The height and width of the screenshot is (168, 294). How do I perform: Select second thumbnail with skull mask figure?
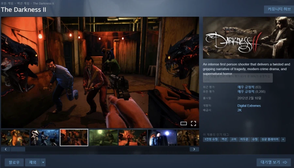45,137
